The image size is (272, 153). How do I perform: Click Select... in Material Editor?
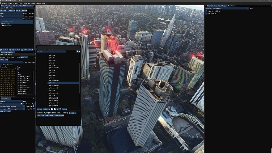(x=24, y=57)
